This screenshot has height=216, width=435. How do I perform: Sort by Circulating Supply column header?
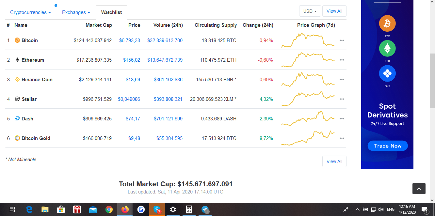click(216, 25)
